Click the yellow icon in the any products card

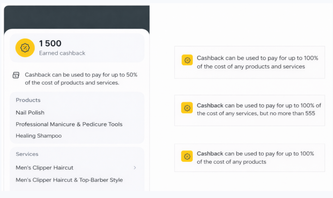pyautogui.click(x=187, y=156)
